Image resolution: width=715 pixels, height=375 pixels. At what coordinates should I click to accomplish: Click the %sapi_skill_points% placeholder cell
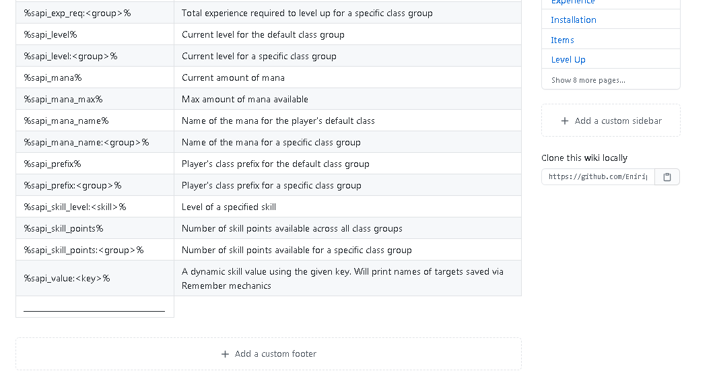63,228
